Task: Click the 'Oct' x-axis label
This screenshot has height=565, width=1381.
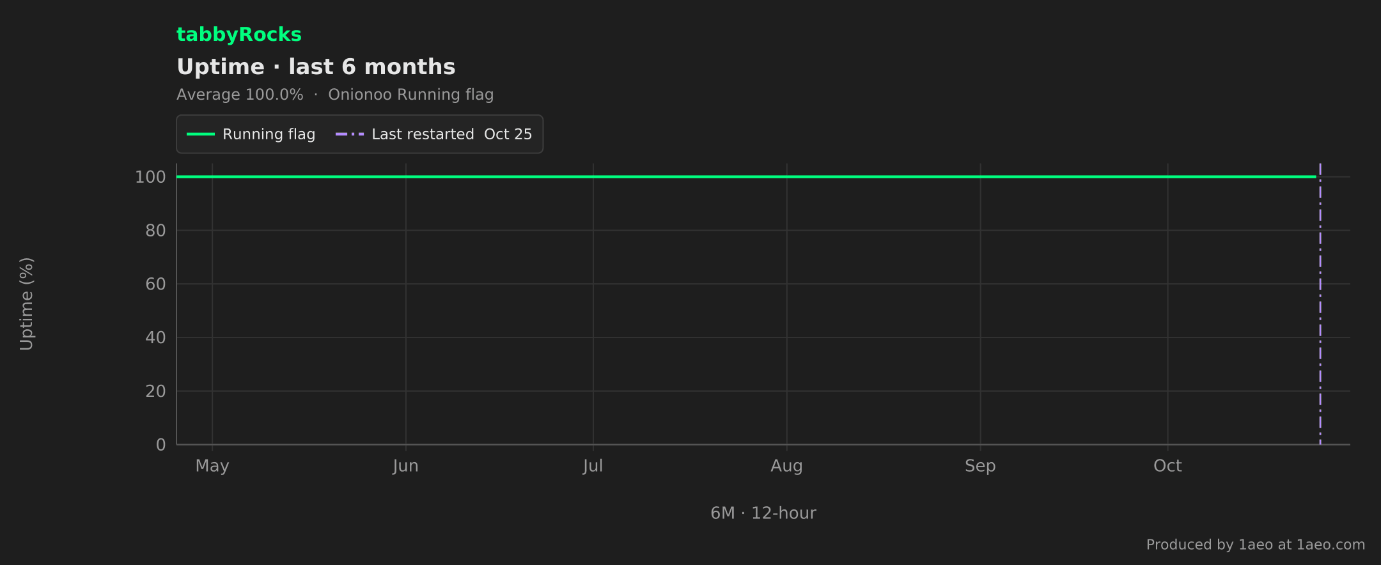Action: pos(1167,466)
